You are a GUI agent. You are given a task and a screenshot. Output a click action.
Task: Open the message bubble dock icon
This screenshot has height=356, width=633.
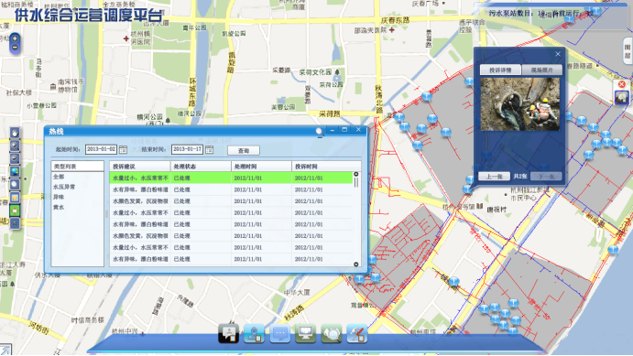(279, 334)
